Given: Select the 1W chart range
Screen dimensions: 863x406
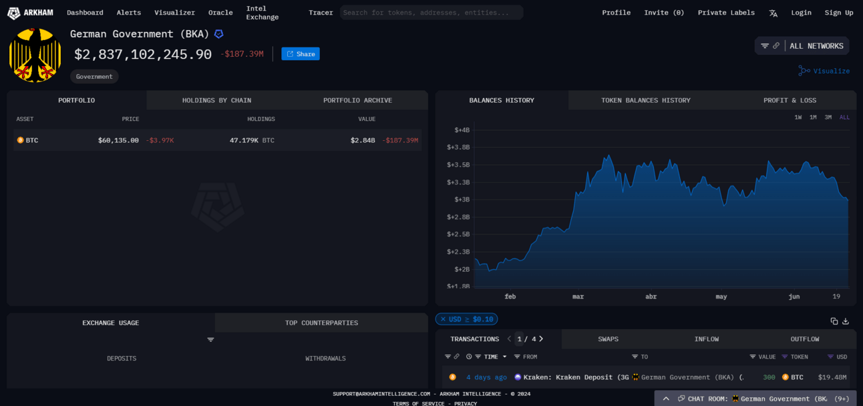Looking at the screenshot, I should pos(798,118).
